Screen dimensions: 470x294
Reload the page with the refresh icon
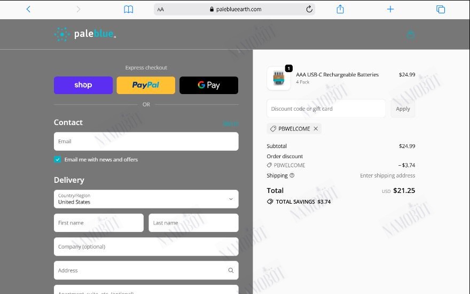(x=309, y=9)
